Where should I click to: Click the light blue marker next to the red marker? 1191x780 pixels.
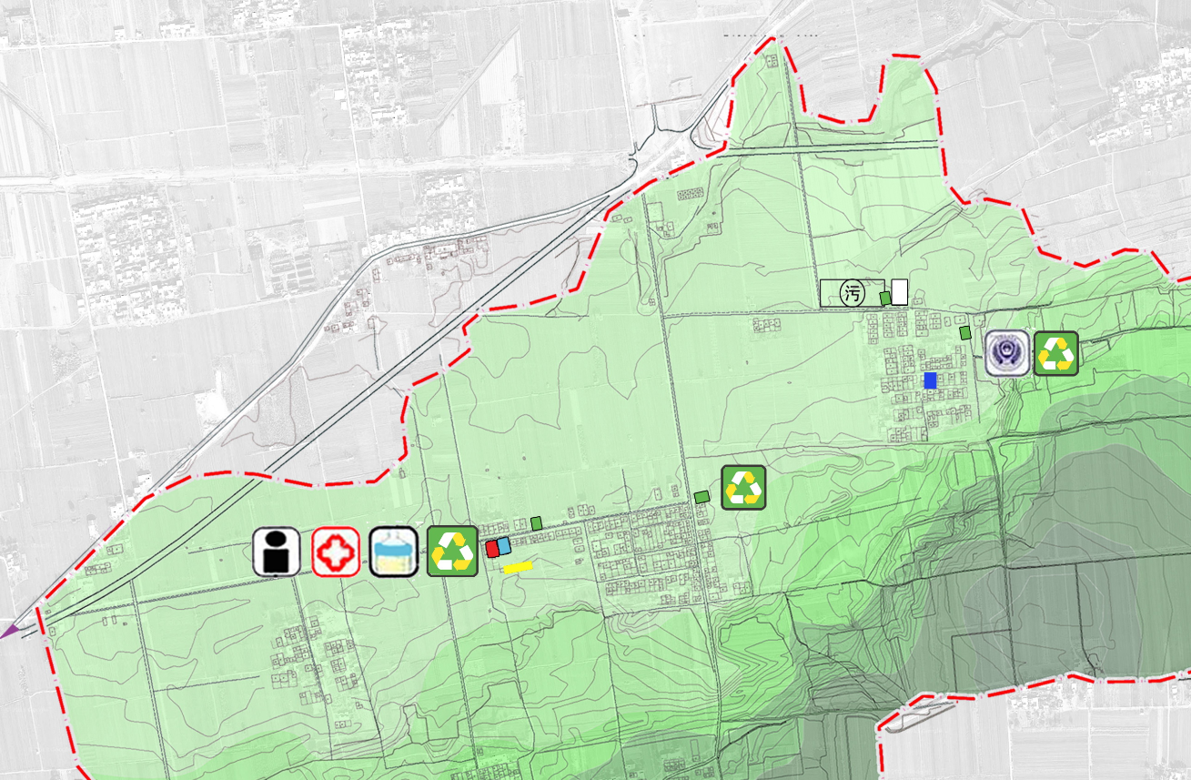tap(504, 546)
